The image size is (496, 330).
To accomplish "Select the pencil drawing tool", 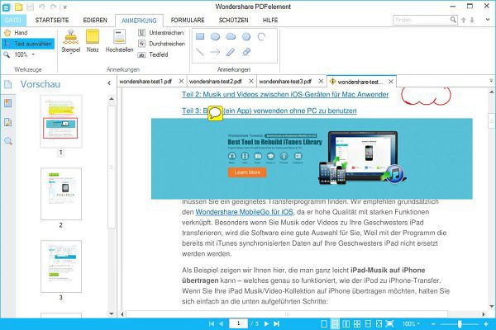I will coord(231,52).
